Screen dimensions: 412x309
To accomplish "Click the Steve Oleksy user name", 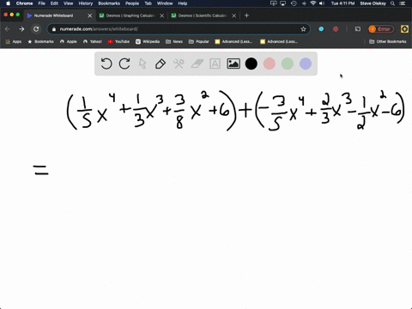I will click(x=373, y=3).
